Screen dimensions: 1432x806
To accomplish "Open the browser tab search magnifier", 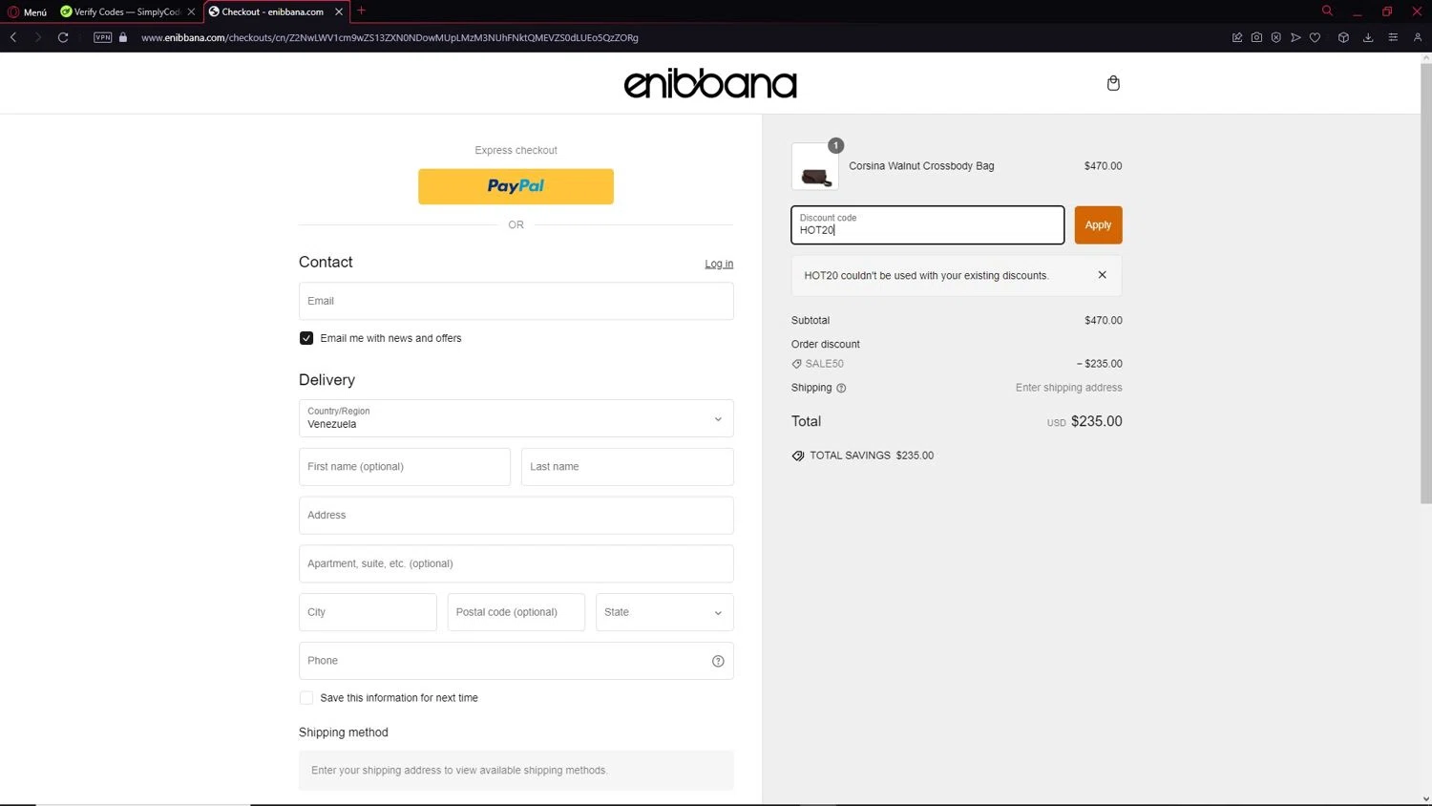I will coord(1327,11).
